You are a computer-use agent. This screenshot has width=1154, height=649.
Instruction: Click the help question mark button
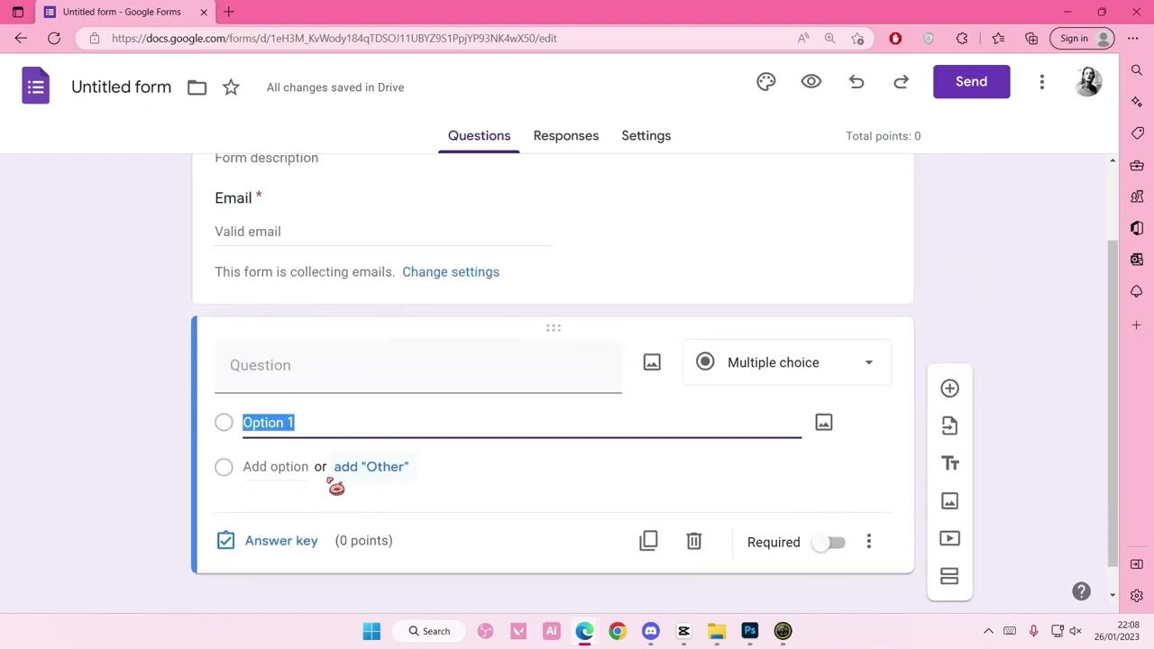(1081, 591)
